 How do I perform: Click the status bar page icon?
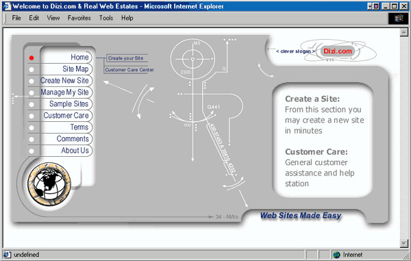click(7, 254)
